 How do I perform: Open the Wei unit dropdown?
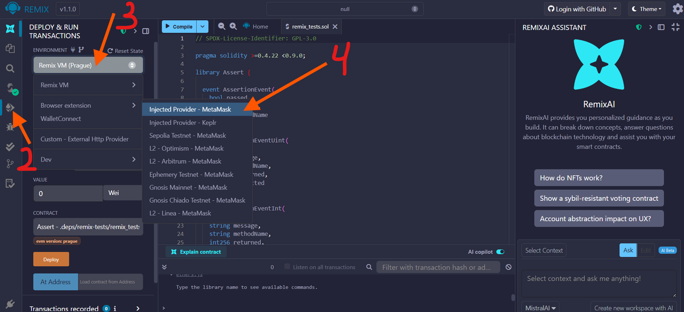pos(123,193)
